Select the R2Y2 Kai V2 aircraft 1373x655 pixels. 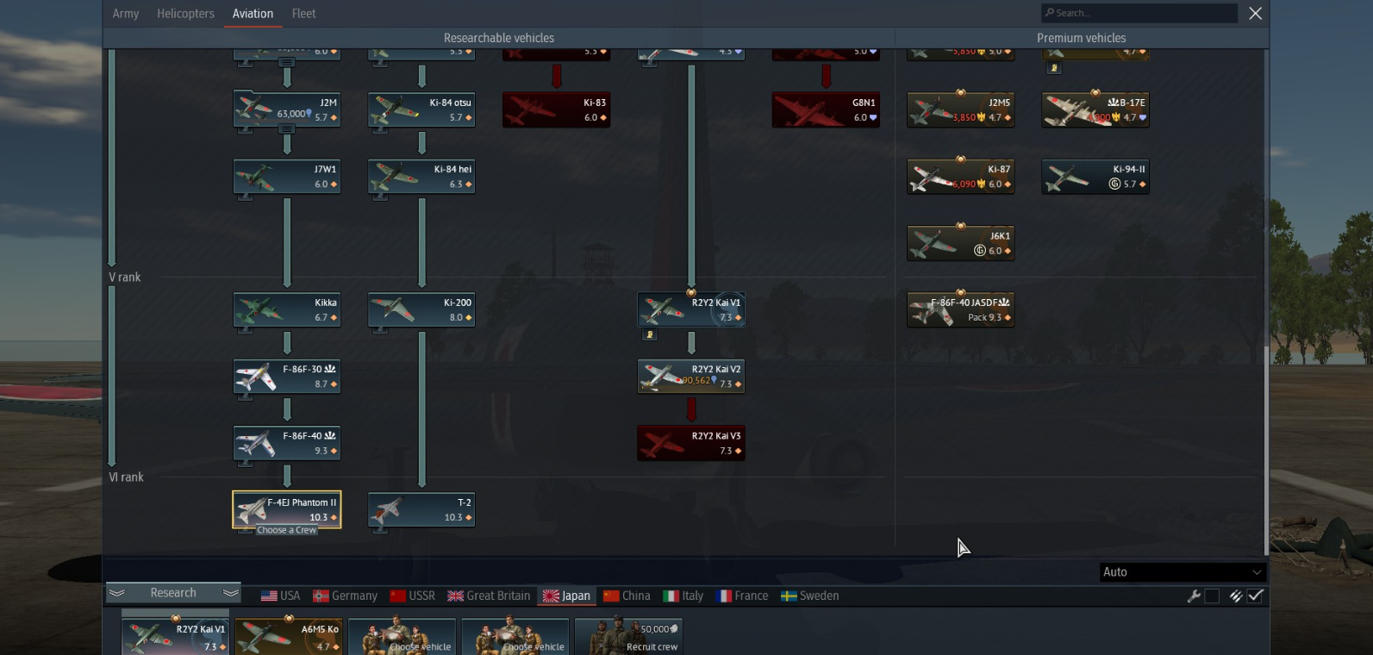[691, 377]
